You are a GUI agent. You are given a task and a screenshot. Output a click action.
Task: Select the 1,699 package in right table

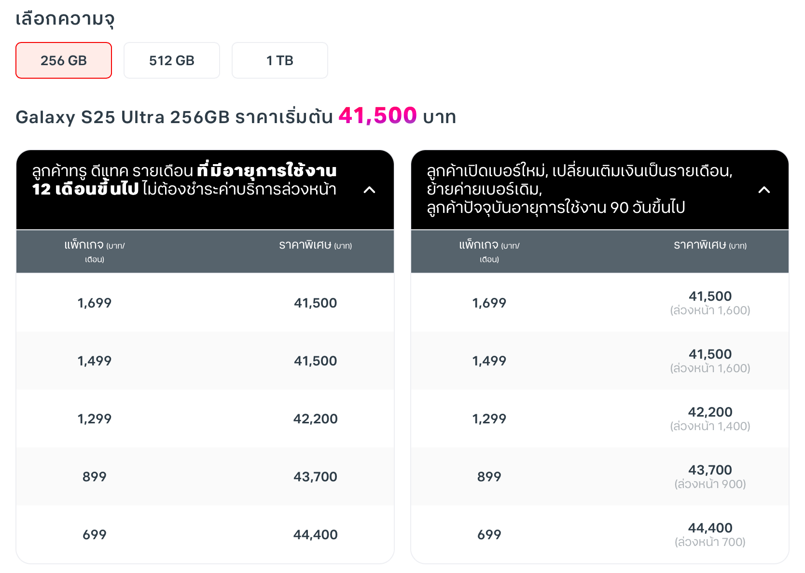(489, 303)
